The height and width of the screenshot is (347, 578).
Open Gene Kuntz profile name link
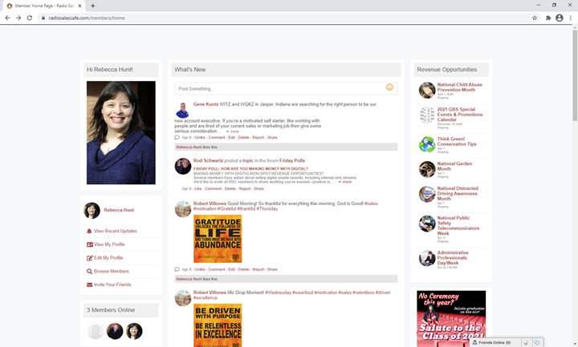click(206, 104)
